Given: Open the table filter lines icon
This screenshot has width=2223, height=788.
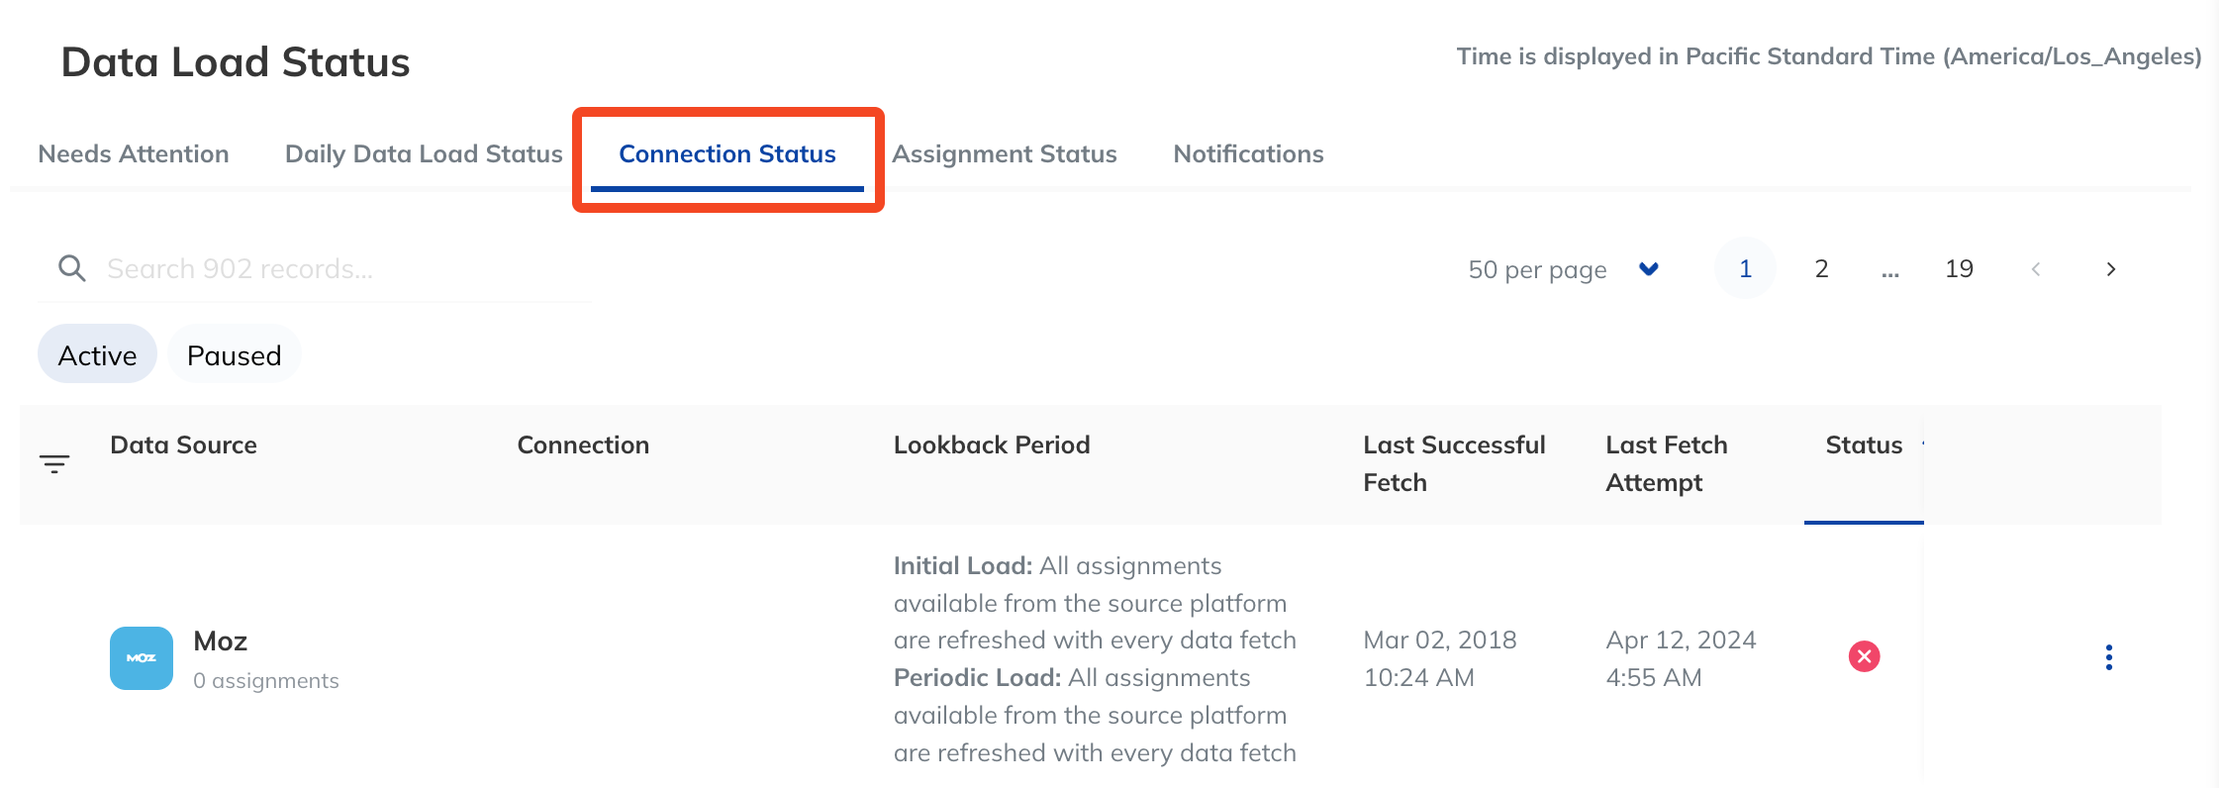Looking at the screenshot, I should 54,463.
